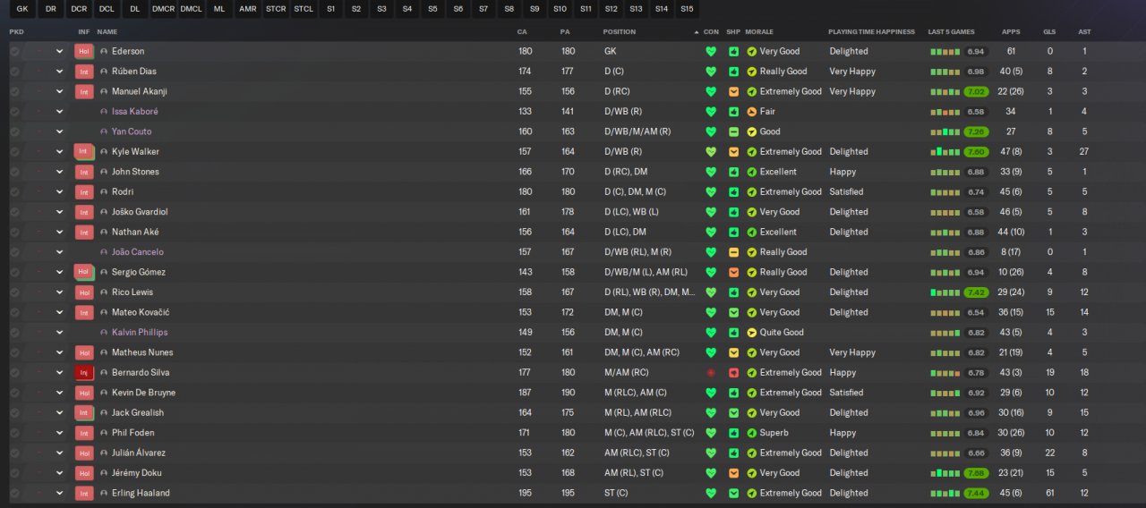Select the DCR position slot

click(x=79, y=9)
